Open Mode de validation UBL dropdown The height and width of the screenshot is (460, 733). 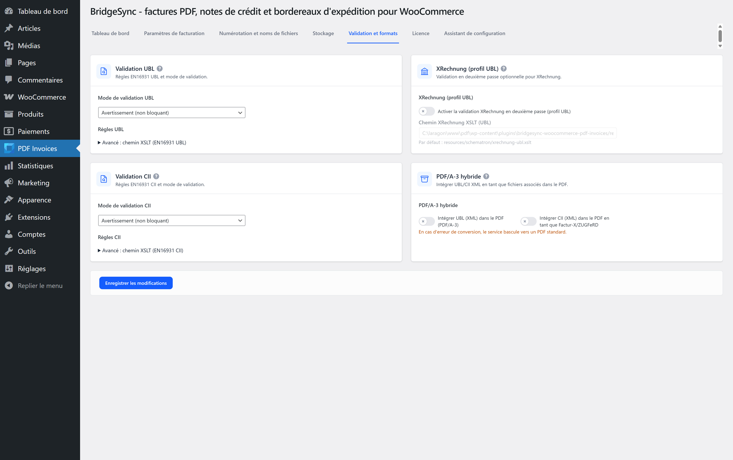[x=171, y=113]
